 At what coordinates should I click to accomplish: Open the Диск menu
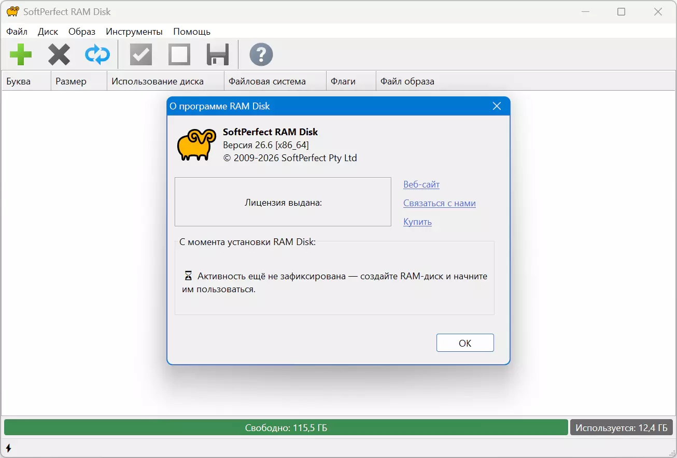pyautogui.click(x=48, y=32)
